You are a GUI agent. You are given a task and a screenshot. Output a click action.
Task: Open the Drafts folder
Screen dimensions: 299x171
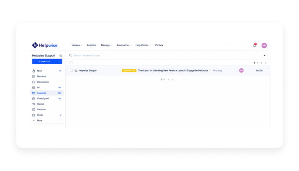point(40,115)
